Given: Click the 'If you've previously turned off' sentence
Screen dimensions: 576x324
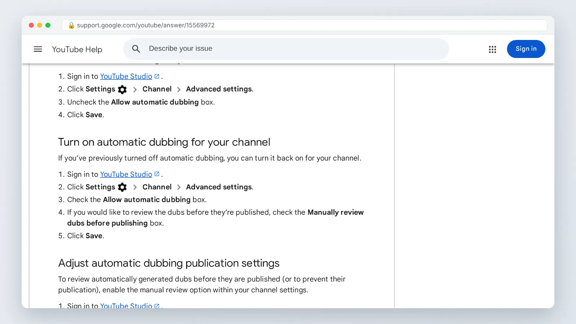Looking at the screenshot, I should [210, 158].
